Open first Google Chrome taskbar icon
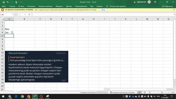Viewport: 176px width, 99px height. click(22, 97)
